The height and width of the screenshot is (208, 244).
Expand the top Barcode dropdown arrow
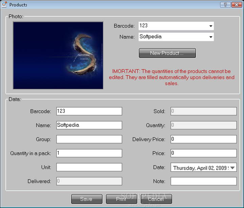[x=211, y=26]
